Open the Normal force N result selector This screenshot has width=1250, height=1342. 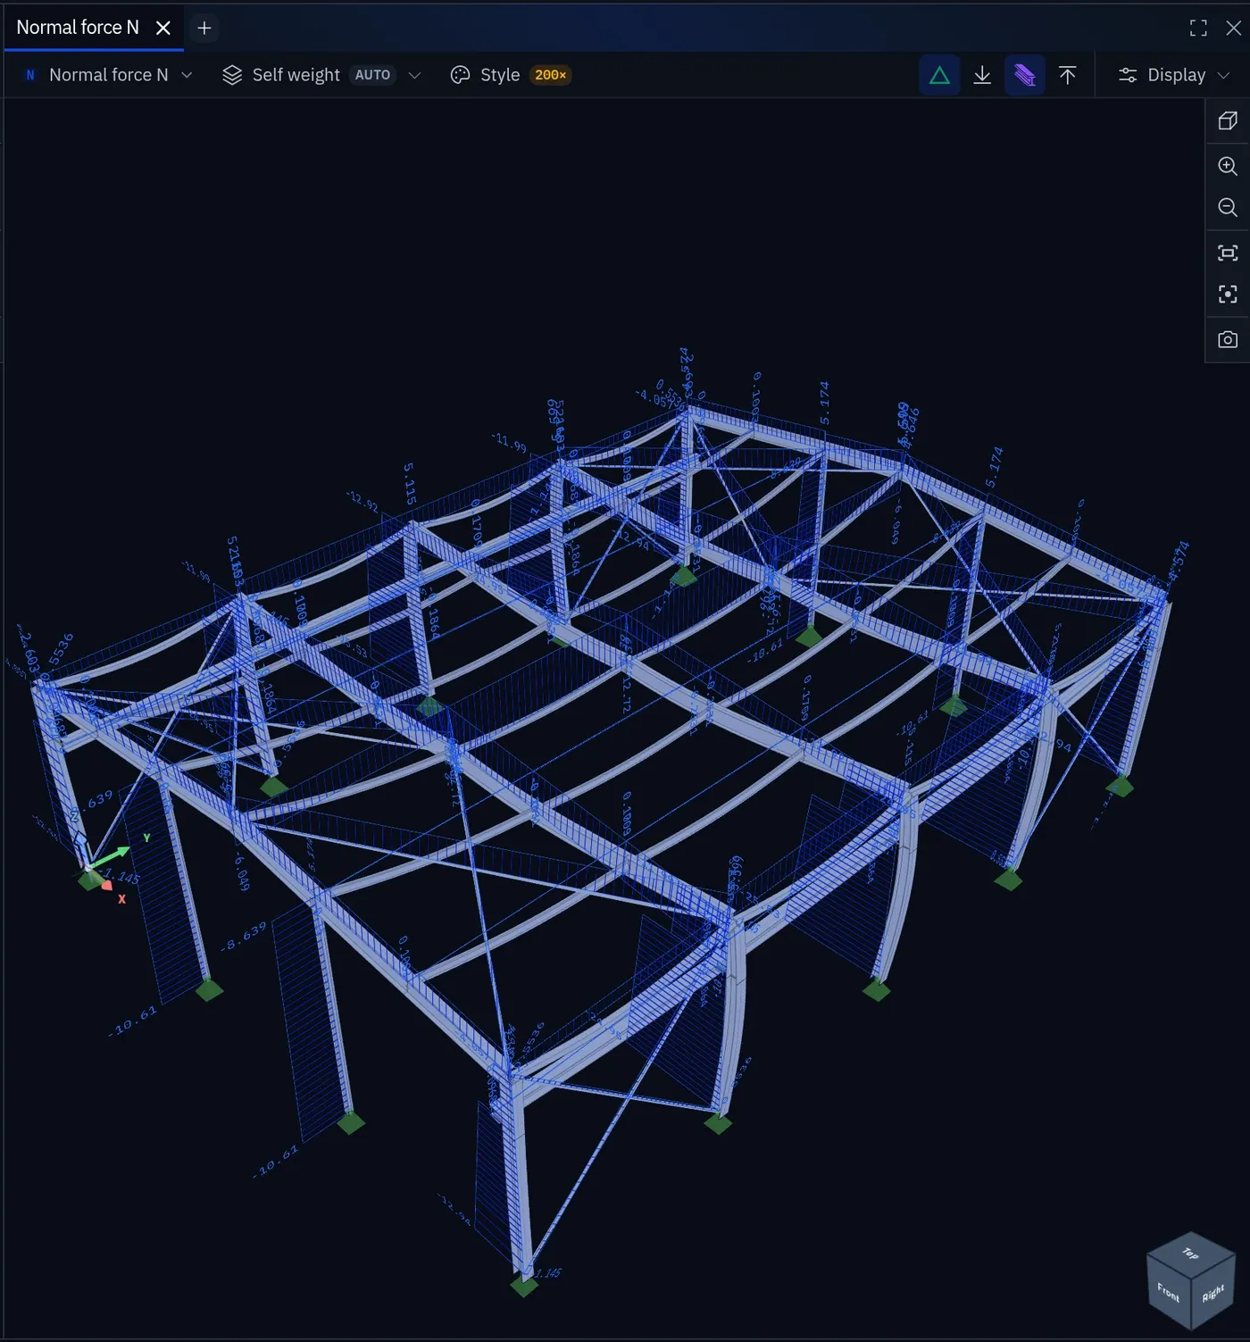tap(108, 75)
